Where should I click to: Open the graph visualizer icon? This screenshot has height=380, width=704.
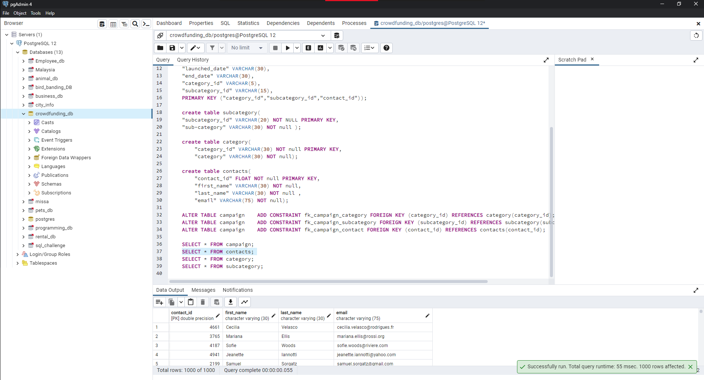[244, 302]
